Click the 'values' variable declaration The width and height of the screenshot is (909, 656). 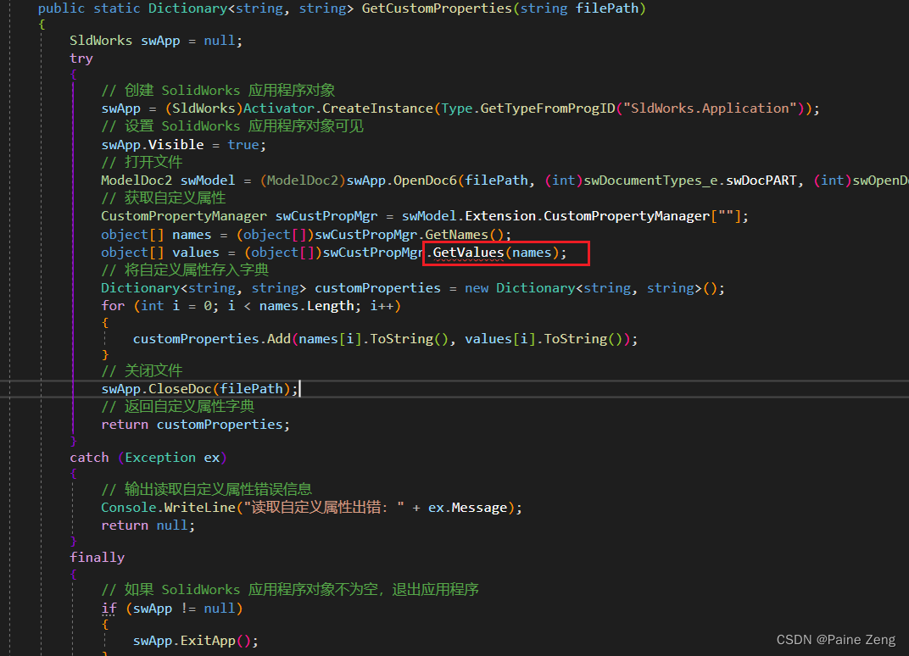click(x=195, y=253)
